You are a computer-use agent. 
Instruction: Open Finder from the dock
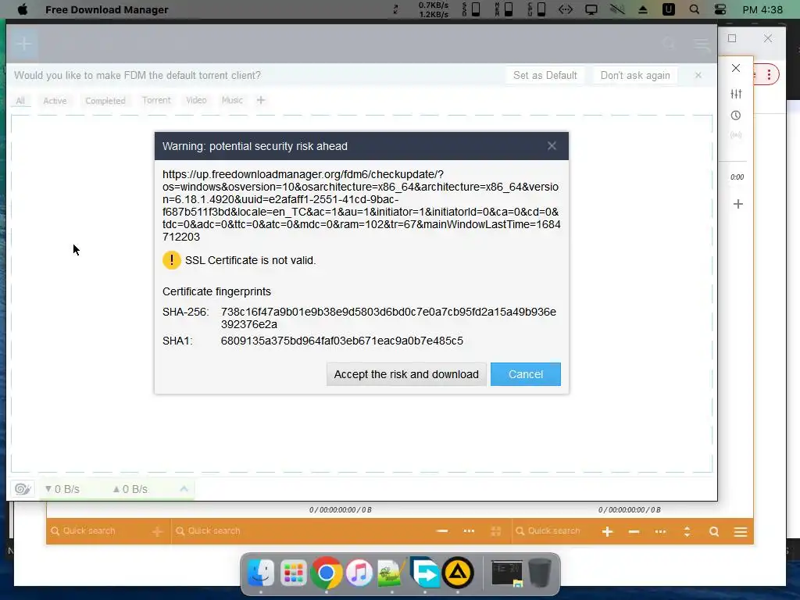[x=261, y=573]
